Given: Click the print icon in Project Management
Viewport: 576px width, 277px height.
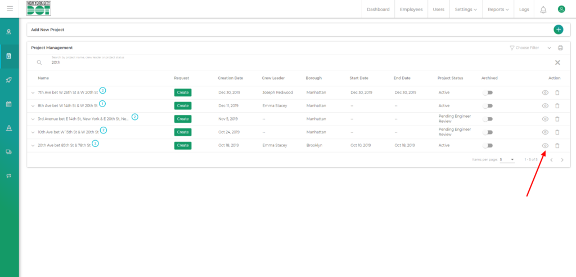Looking at the screenshot, I should click(x=560, y=48).
